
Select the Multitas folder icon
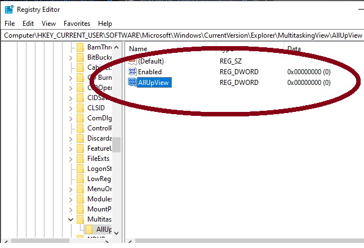pos(81,219)
